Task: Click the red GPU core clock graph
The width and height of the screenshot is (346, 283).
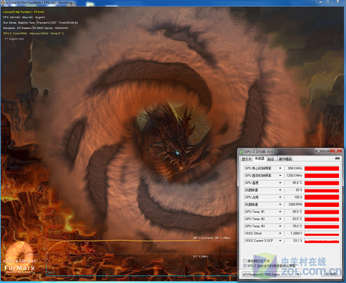Action: point(322,168)
